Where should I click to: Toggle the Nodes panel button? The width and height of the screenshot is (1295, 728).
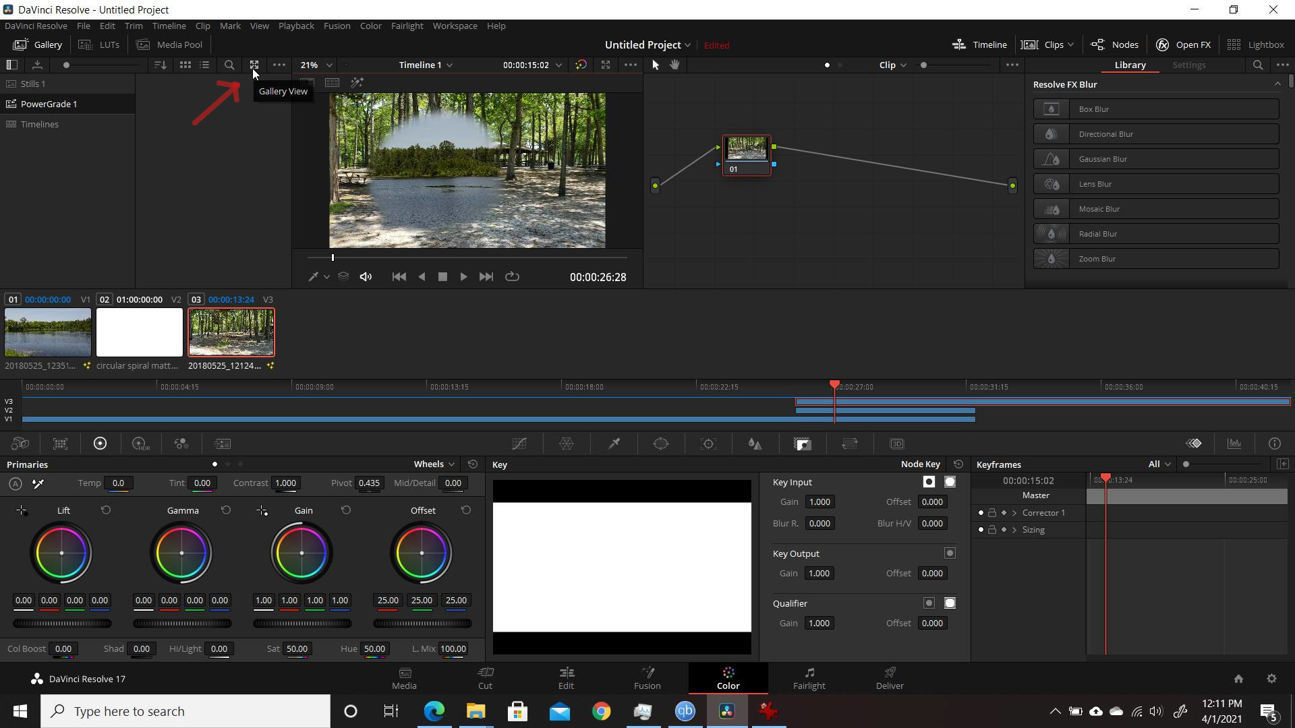tap(1114, 44)
